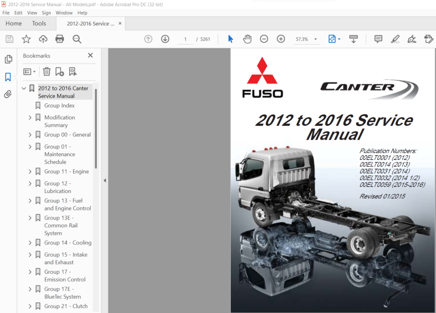Screen dimensions: 436x313
Task: Open the Window menu
Action: coord(64,13)
